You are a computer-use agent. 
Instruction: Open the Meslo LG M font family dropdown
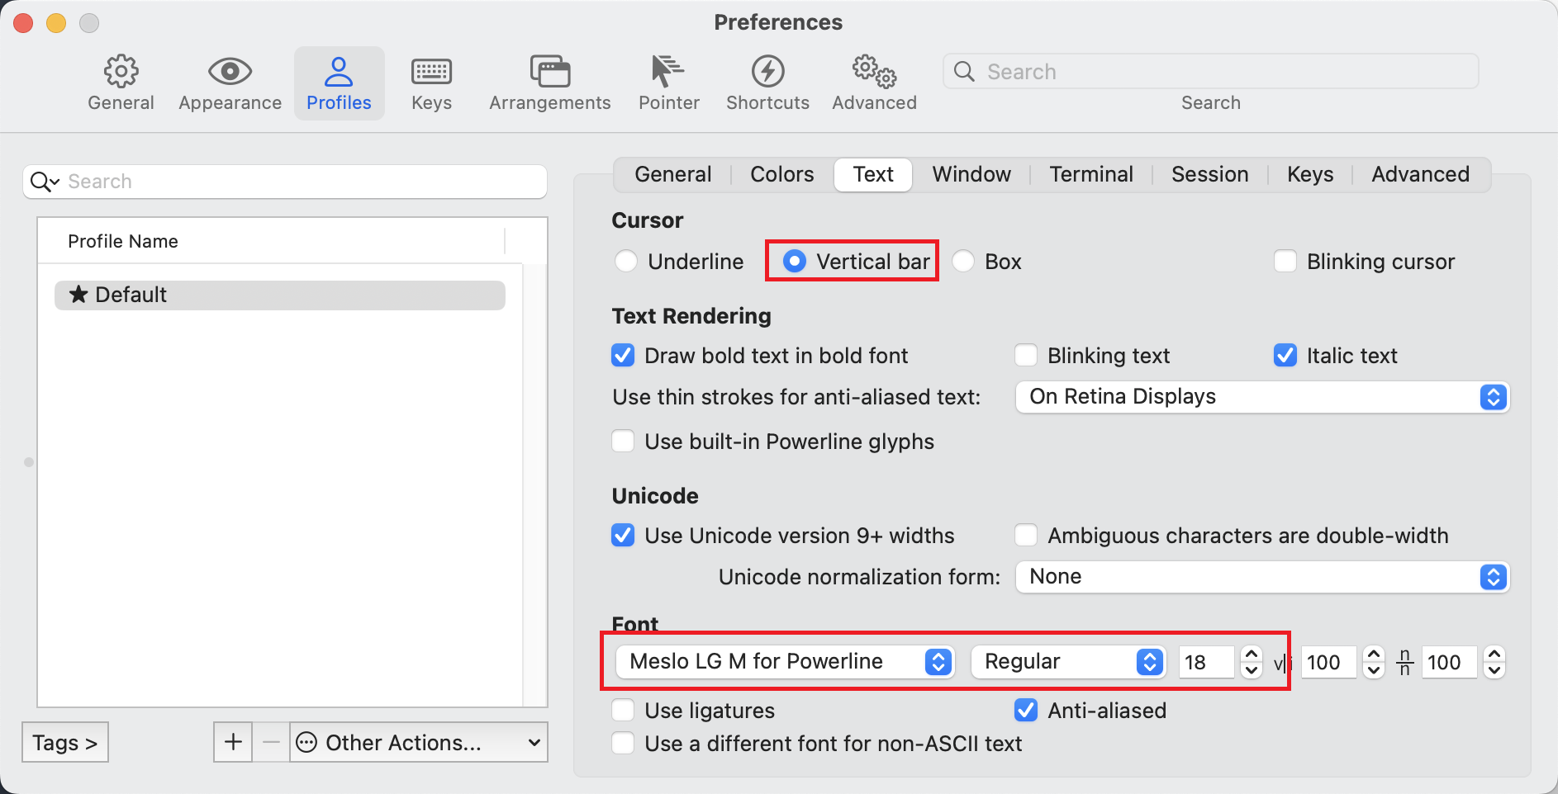coord(786,662)
